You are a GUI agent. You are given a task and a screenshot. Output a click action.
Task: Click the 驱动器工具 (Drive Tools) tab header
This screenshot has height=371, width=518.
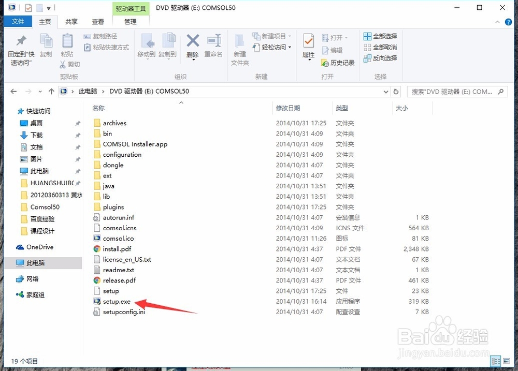131,9
